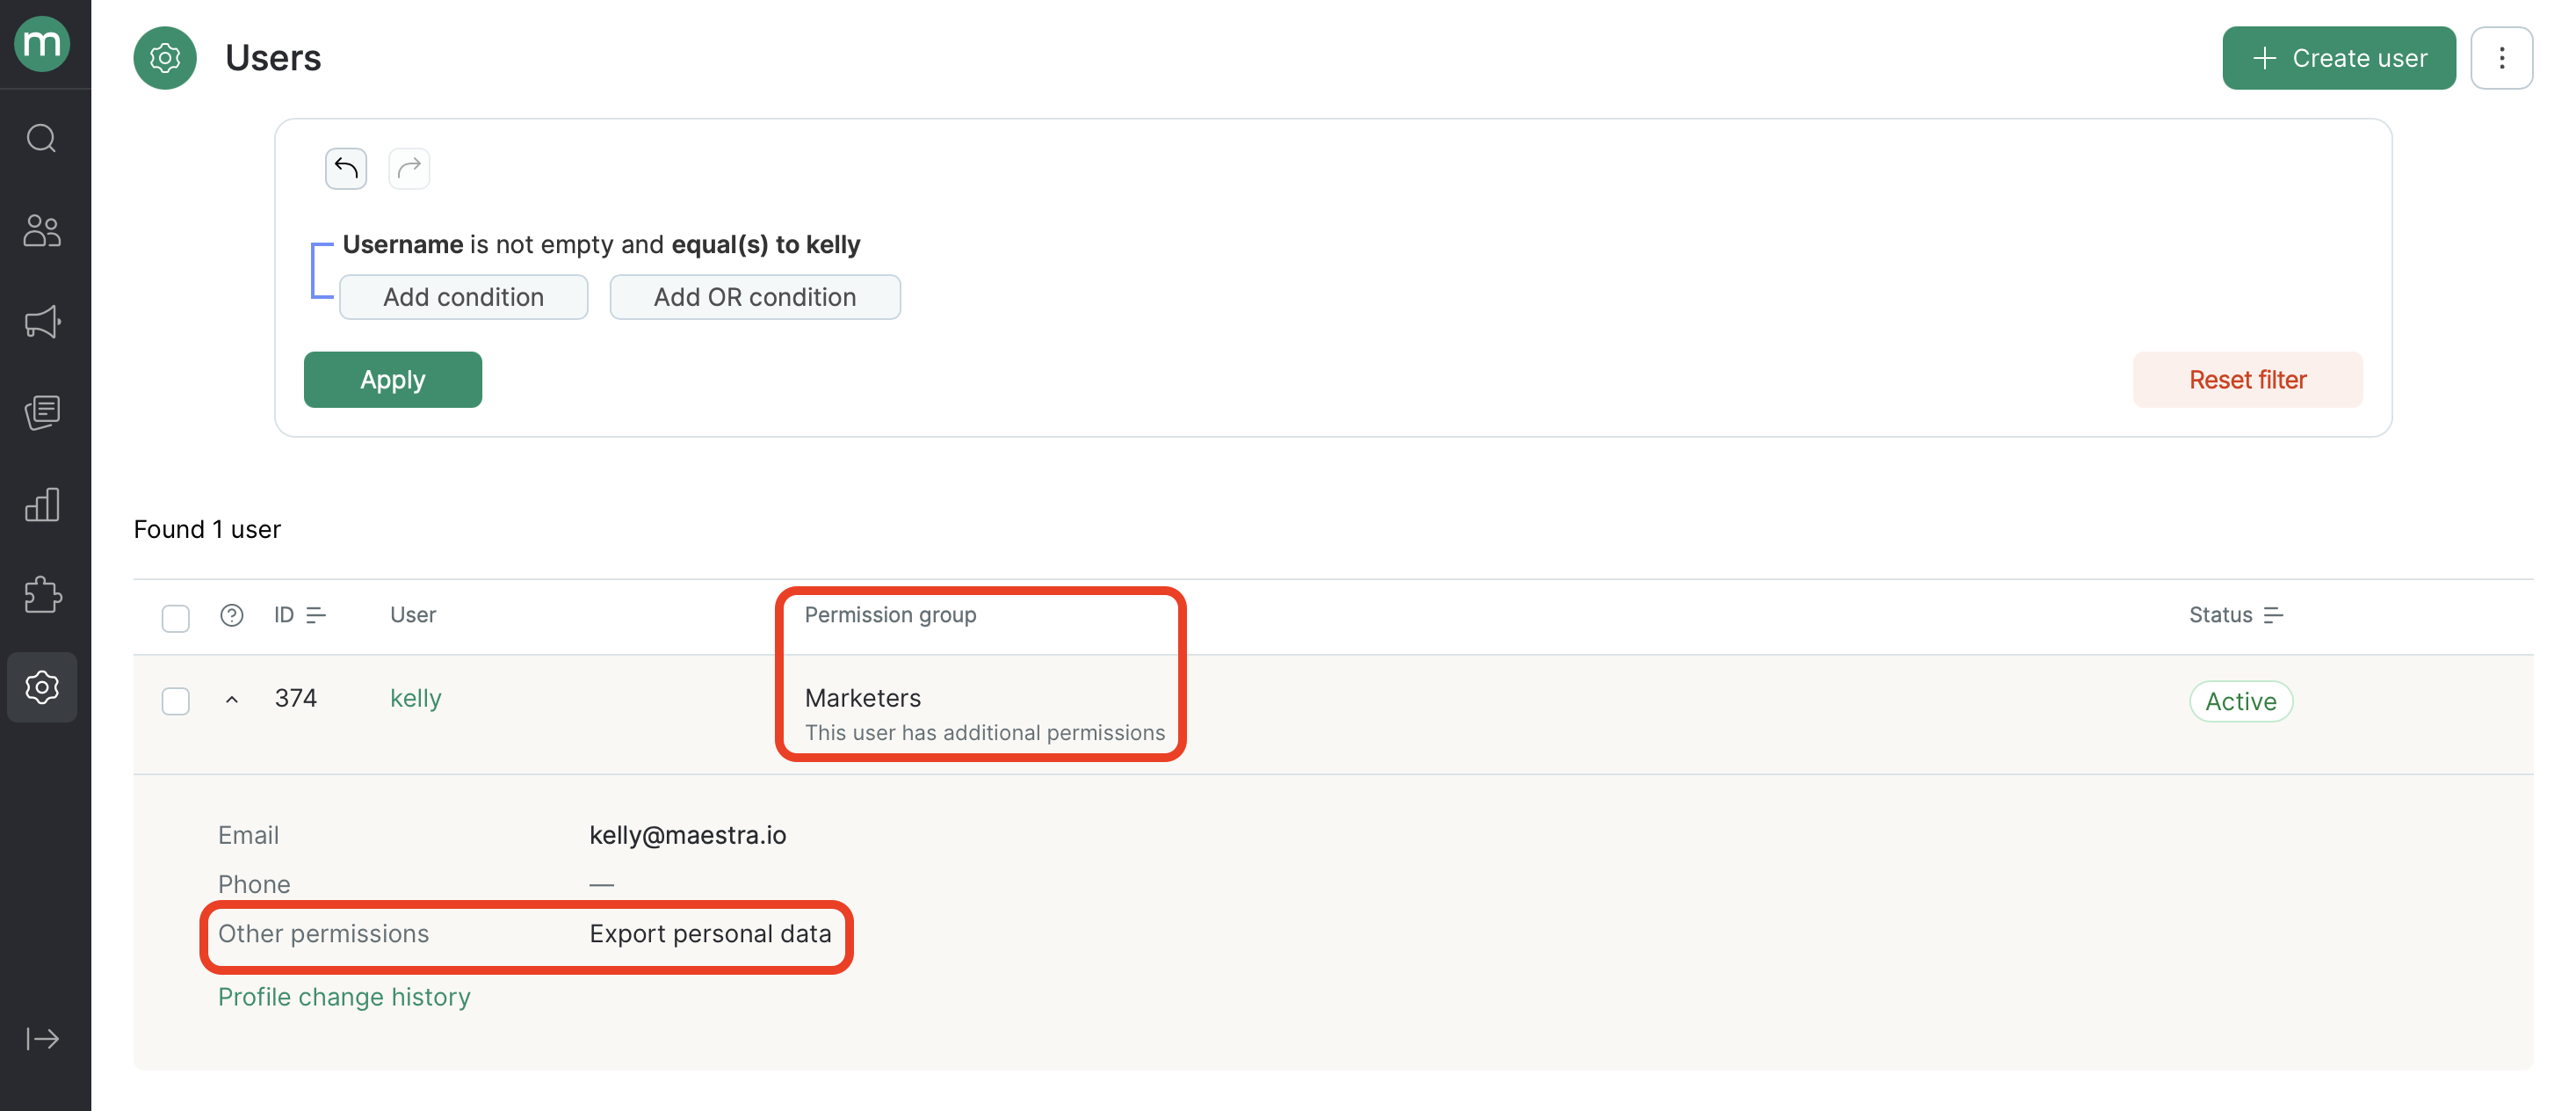Click the Marketers permission group text
This screenshot has height=1111, width=2576.
tap(863, 698)
